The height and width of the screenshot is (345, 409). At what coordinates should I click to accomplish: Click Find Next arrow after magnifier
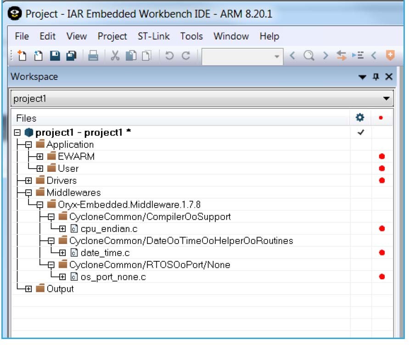coord(325,56)
